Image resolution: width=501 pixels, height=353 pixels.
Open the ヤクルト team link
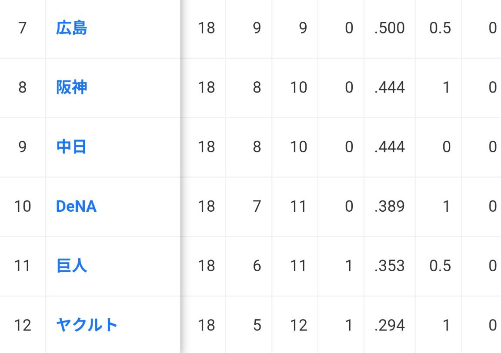[87, 325]
